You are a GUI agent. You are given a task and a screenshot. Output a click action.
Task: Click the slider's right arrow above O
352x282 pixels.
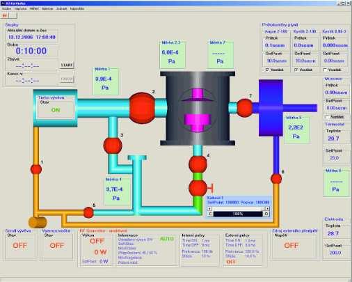(267, 208)
